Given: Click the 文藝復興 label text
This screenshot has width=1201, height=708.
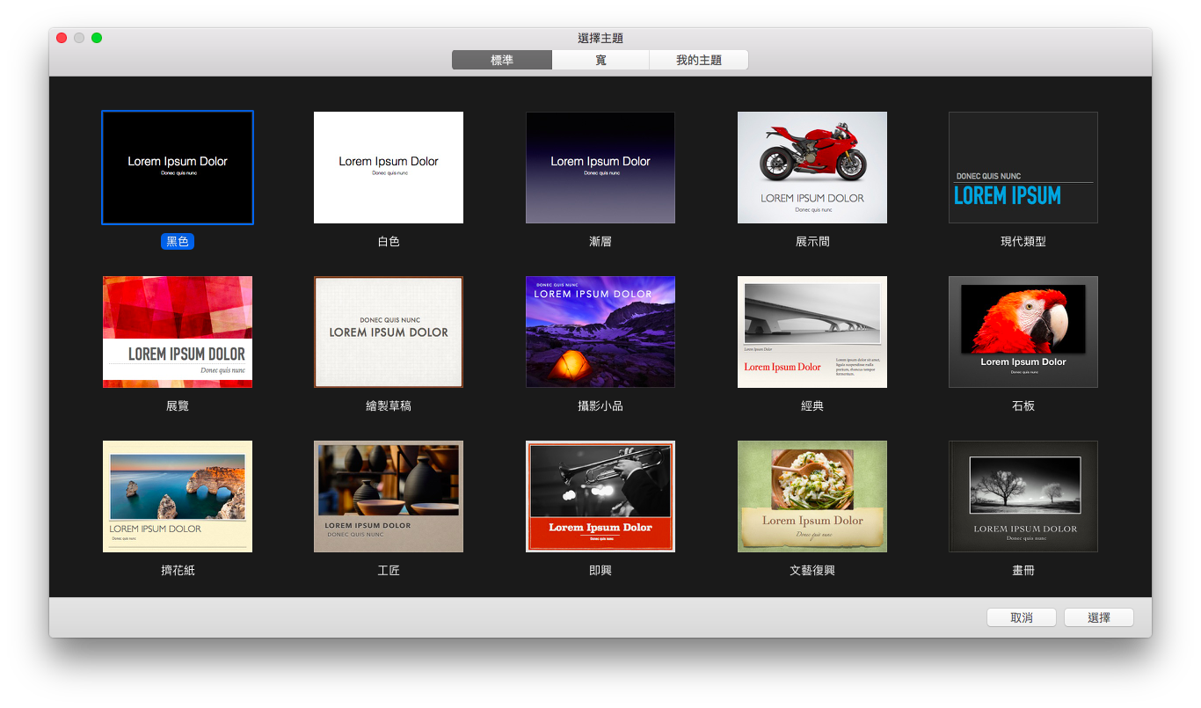Looking at the screenshot, I should point(812,570).
